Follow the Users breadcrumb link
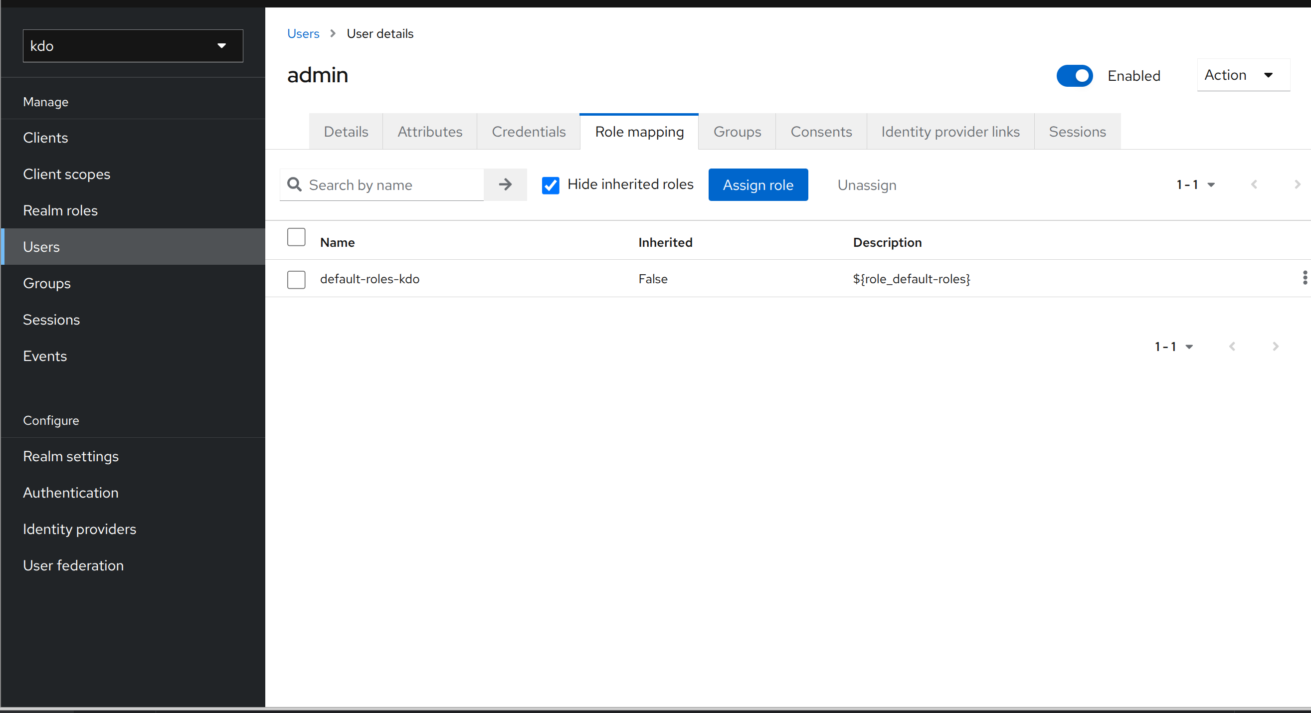The height and width of the screenshot is (713, 1311). (x=303, y=33)
